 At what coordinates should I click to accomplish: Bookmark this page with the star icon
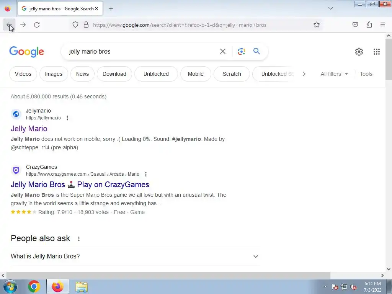tap(317, 24)
